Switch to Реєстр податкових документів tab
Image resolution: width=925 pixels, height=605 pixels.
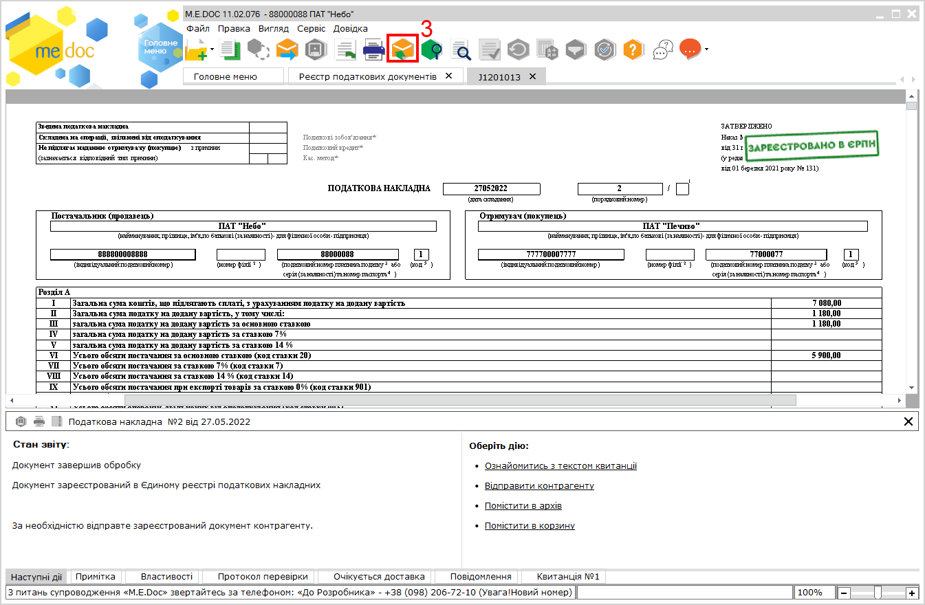[x=367, y=76]
